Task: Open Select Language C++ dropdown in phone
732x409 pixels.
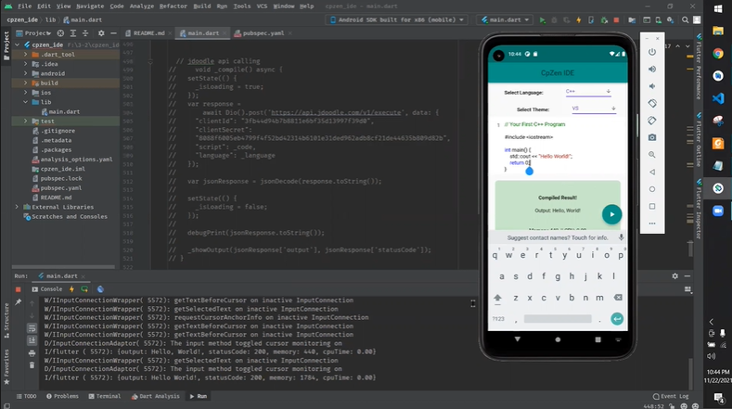Action: [588, 92]
